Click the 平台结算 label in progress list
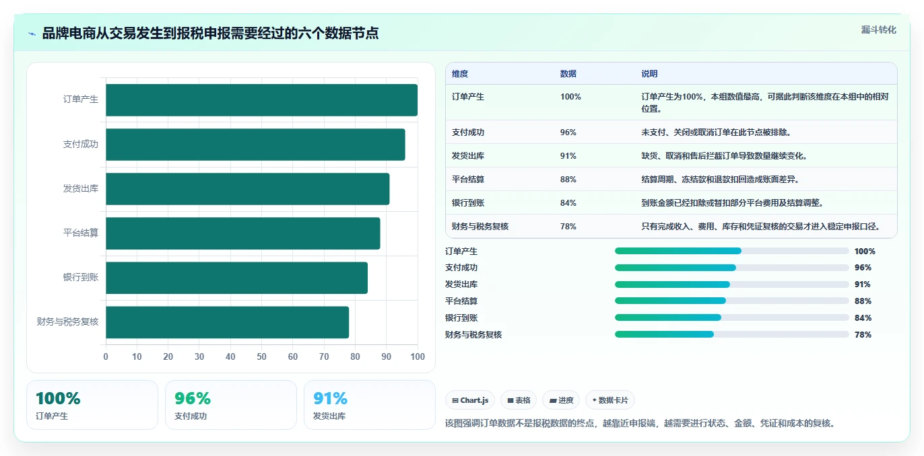The image size is (924, 456). tap(461, 301)
